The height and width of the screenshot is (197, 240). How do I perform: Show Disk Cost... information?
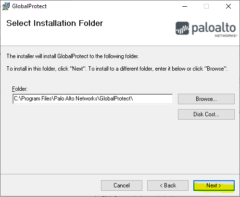tap(206, 114)
